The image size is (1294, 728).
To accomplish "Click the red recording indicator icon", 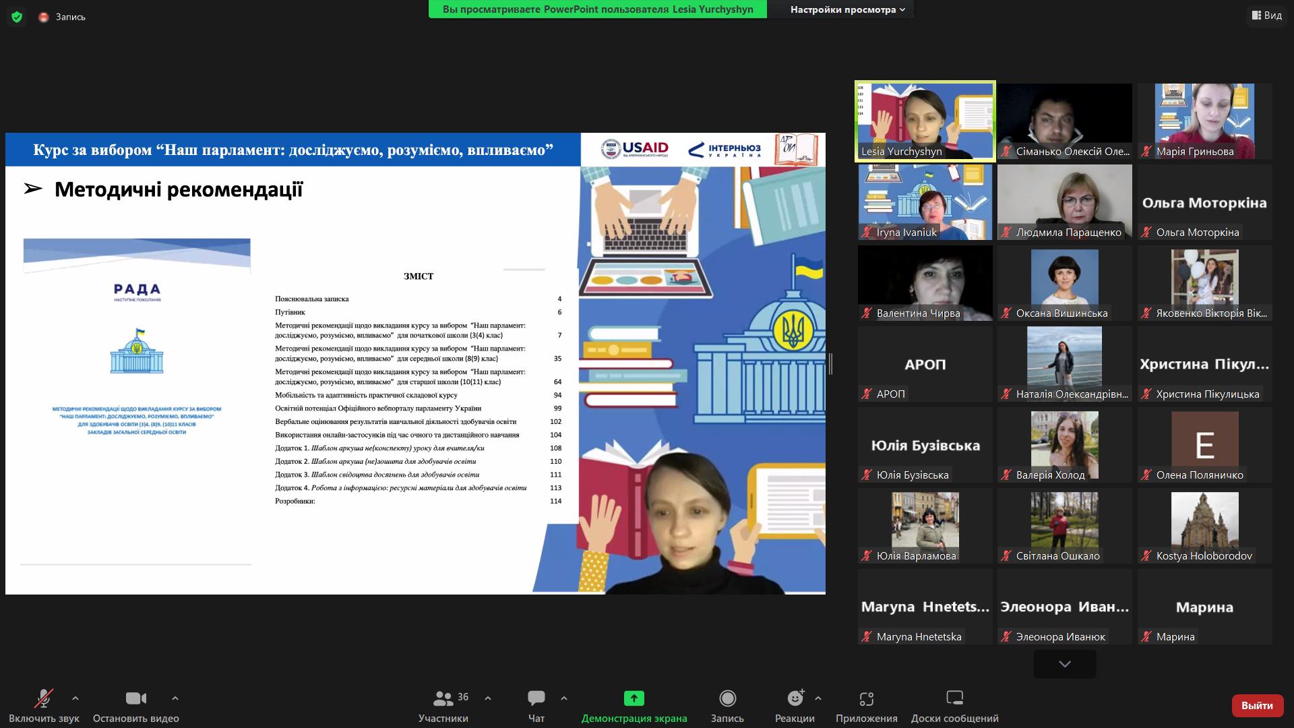I will (44, 17).
